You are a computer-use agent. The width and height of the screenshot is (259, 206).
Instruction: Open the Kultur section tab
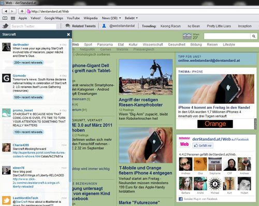click(133, 45)
